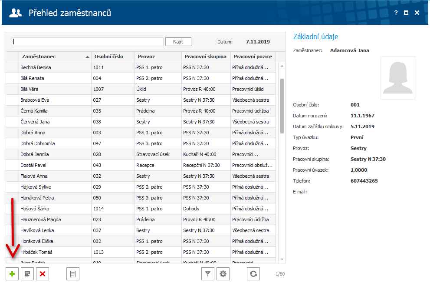Sort by the Pracovní pozice column header
The image size is (430, 286).
[x=253, y=57]
